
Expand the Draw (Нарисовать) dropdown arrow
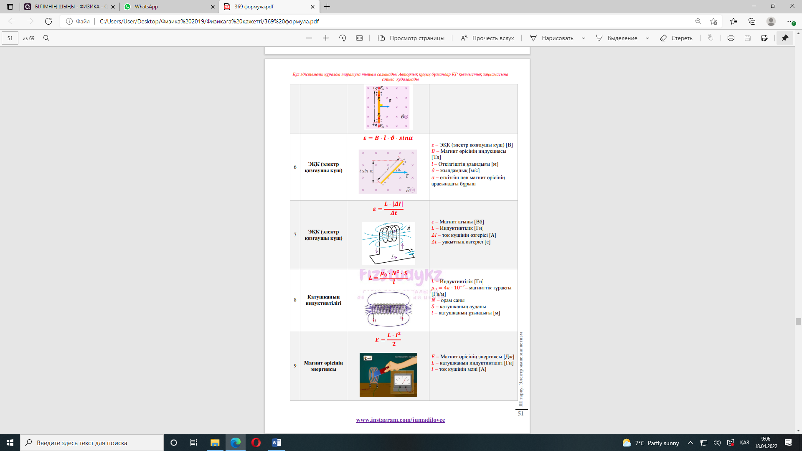point(584,38)
